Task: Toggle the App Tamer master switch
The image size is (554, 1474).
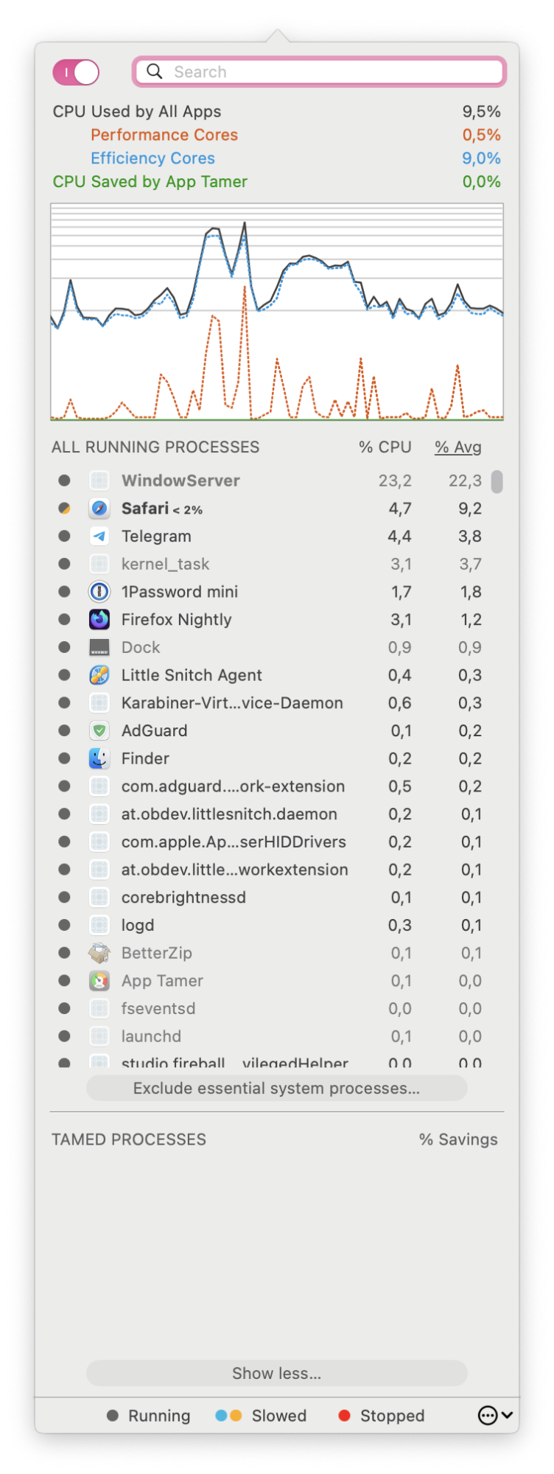Action: point(76,71)
